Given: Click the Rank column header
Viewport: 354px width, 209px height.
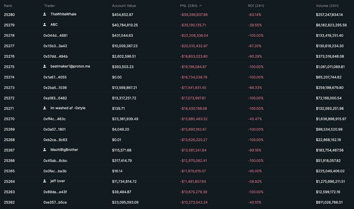Looking at the screenshot, I should [8, 6].
